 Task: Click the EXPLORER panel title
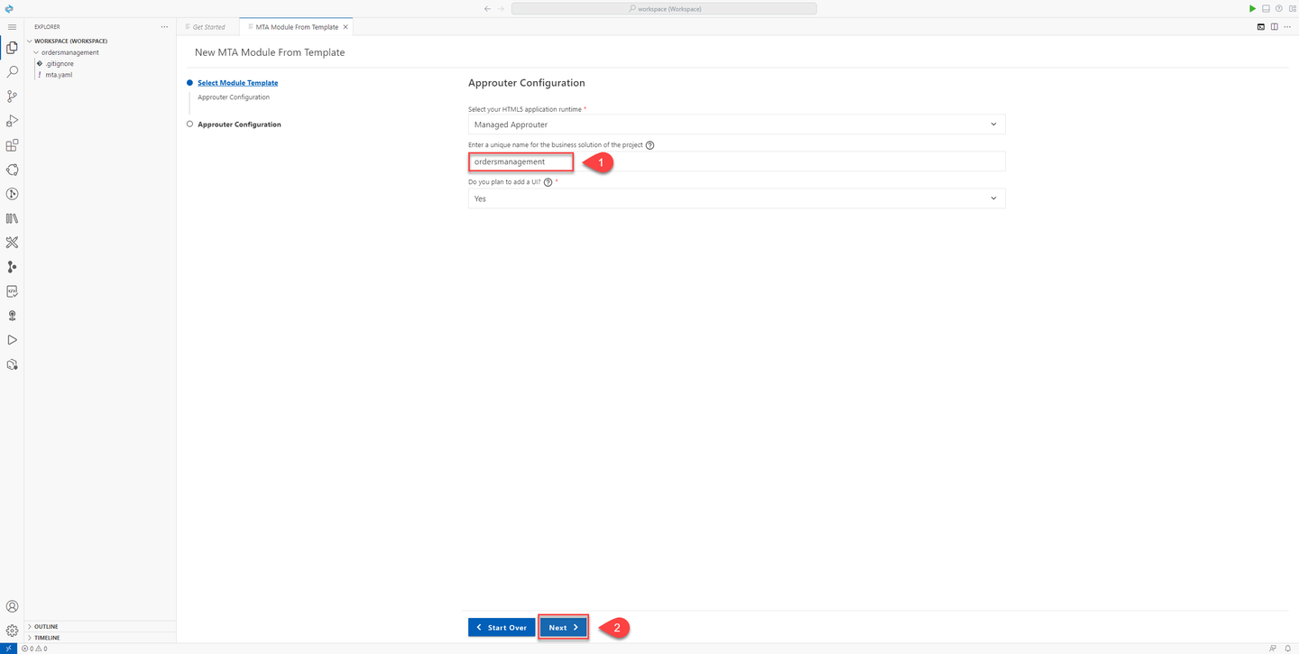47,27
